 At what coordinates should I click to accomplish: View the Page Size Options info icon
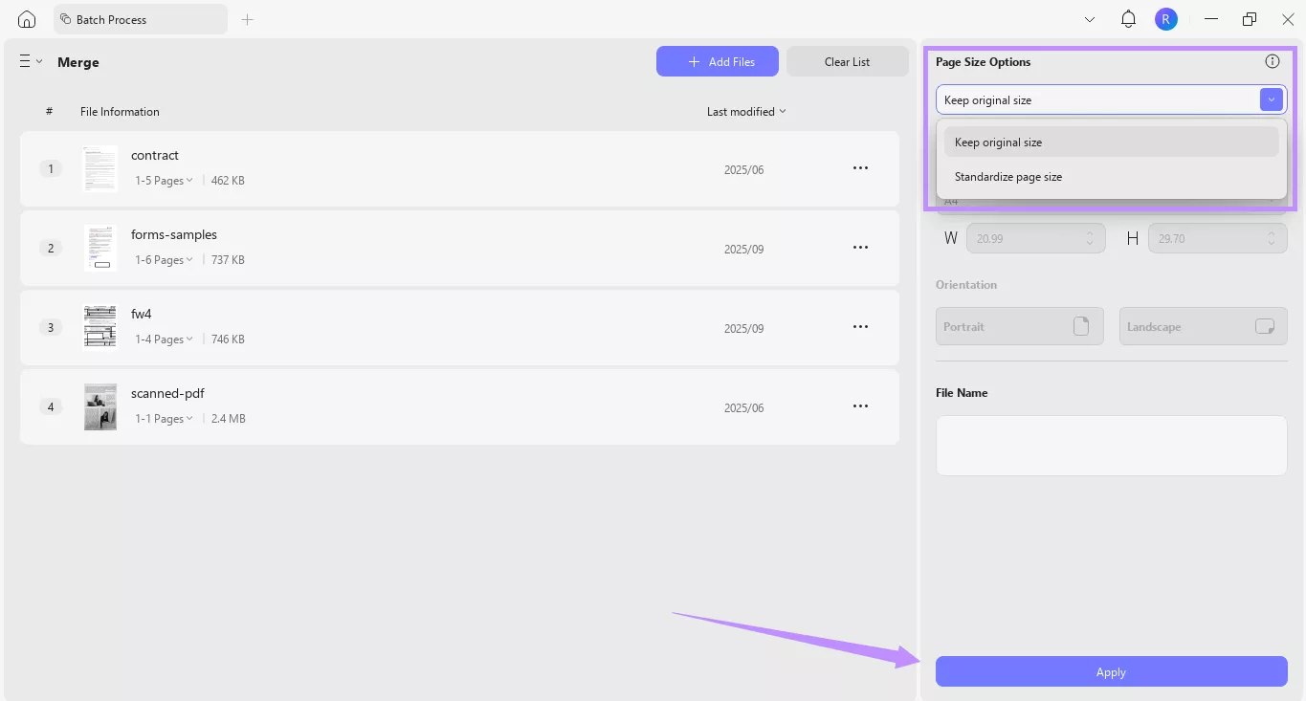pos(1272,60)
